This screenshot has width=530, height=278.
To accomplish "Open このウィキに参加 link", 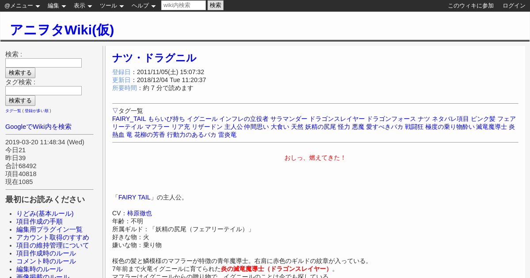I will click(471, 6).
